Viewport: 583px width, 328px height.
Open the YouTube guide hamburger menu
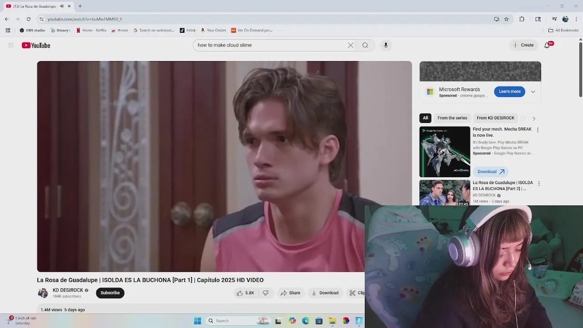pyautogui.click(x=11, y=45)
